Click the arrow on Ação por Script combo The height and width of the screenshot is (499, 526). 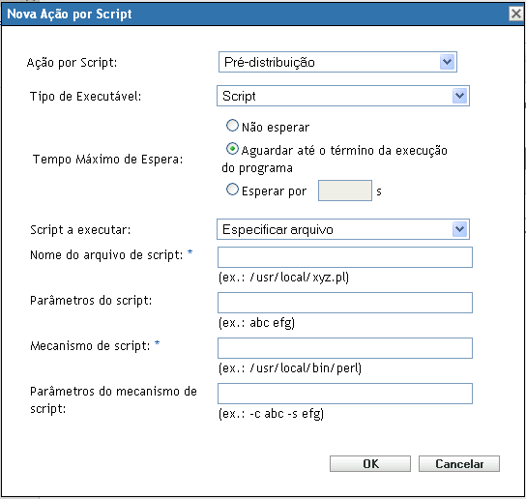(447, 62)
